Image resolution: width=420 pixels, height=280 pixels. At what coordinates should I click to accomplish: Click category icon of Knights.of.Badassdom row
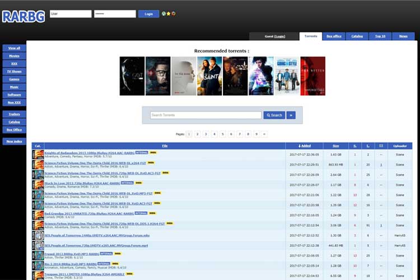coord(38,155)
